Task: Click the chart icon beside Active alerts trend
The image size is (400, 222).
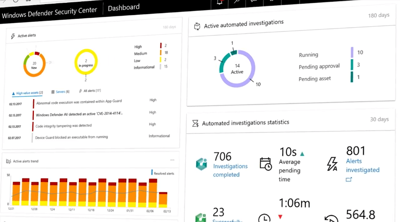Action: tap(8, 161)
